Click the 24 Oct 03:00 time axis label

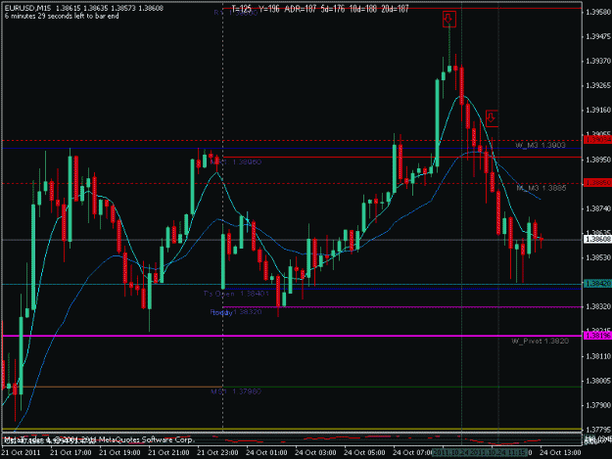click(315, 453)
